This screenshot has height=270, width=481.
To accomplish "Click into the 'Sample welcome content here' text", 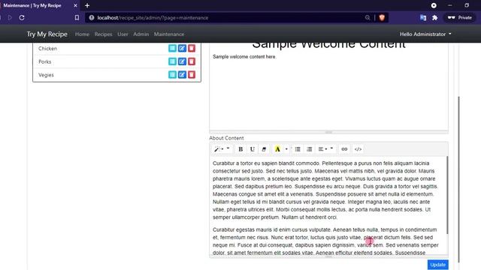I will pyautogui.click(x=244, y=57).
